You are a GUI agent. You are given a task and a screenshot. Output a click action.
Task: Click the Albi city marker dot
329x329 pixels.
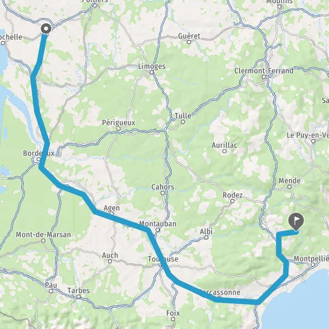206,237
